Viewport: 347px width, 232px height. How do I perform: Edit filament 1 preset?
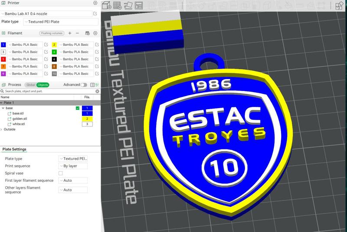point(46,45)
